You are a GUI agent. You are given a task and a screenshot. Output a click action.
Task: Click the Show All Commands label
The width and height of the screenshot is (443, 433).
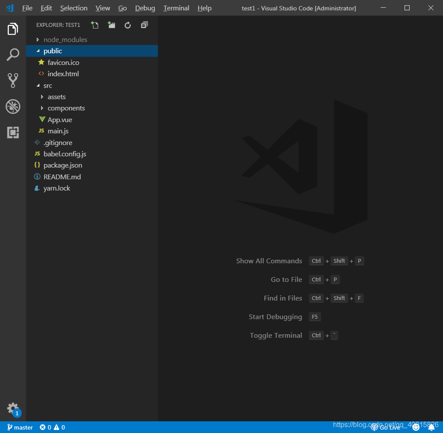(269, 261)
